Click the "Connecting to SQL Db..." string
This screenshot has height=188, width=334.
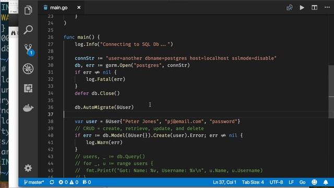(x=135, y=44)
